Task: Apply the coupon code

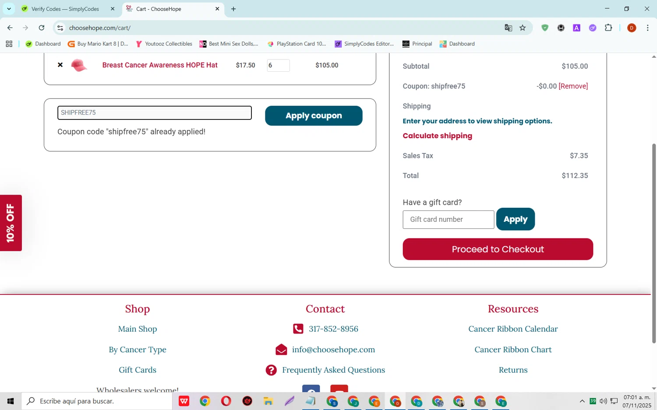Action: coord(314,116)
